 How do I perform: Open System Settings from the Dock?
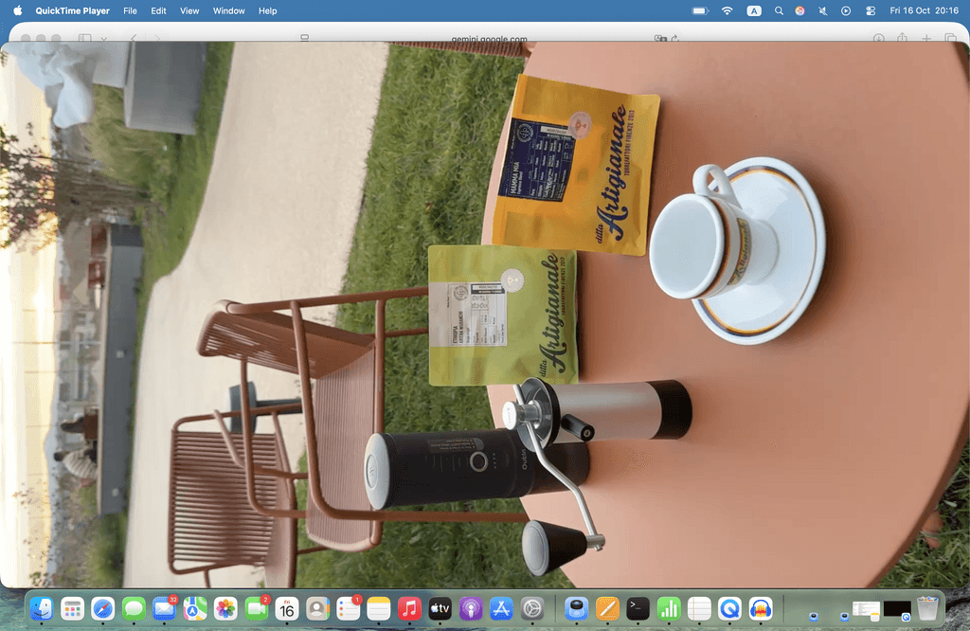pyautogui.click(x=532, y=608)
